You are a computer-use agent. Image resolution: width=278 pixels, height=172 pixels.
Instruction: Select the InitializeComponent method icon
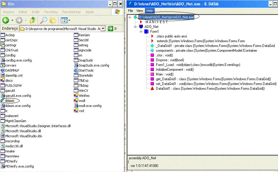click(x=152, y=70)
